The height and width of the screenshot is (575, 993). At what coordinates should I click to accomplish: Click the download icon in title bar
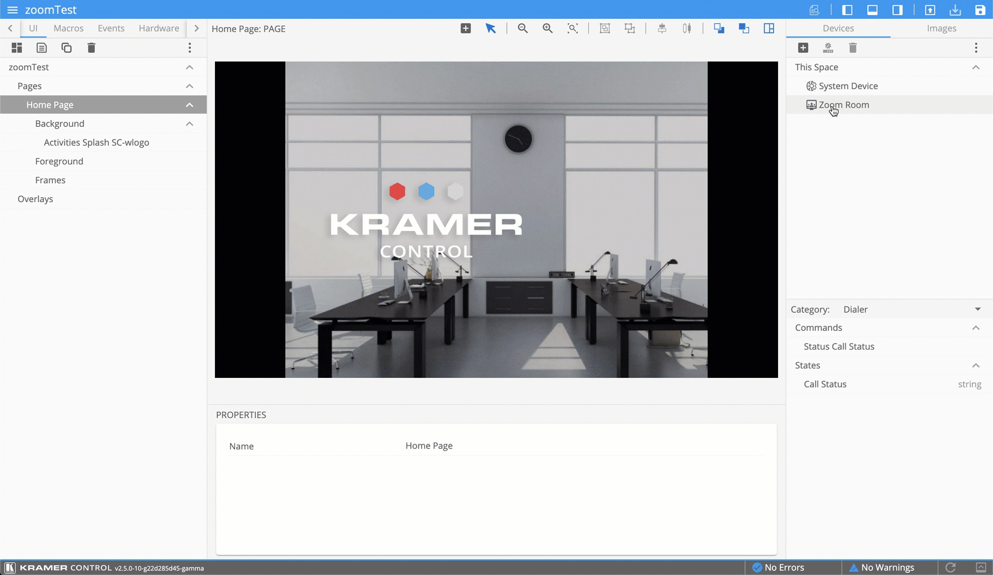click(955, 10)
